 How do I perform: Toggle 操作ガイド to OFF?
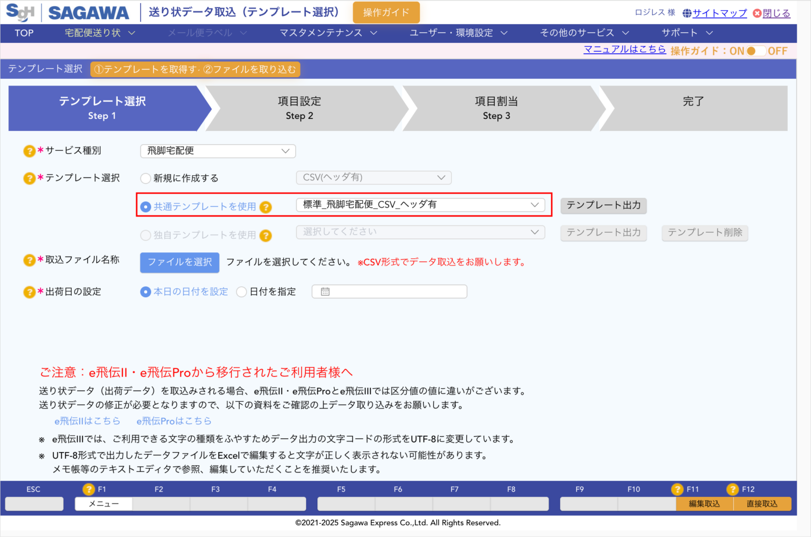761,51
